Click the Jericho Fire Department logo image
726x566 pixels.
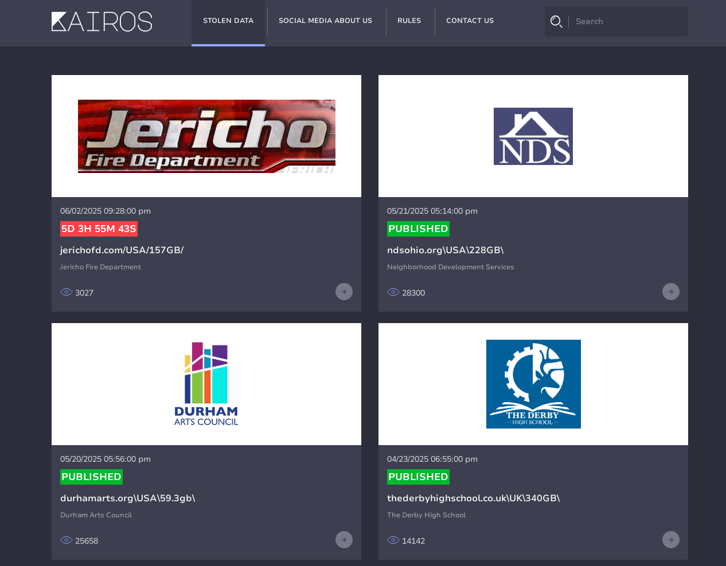tap(206, 136)
